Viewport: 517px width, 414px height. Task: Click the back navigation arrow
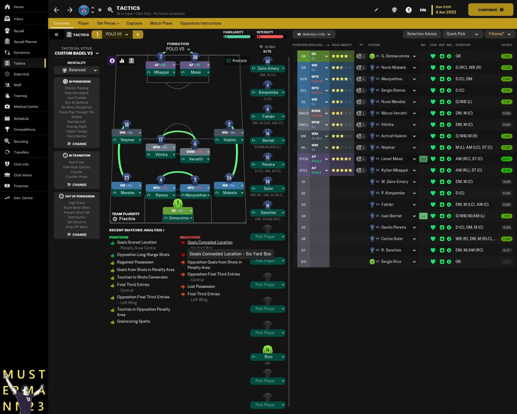(57, 10)
